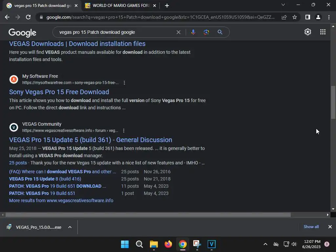Click the scroll down arrow of page
336x252 pixels.
point(333,209)
